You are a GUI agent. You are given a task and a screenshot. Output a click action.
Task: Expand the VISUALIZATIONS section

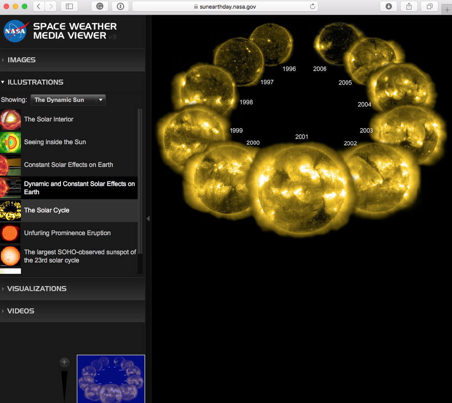(x=37, y=288)
